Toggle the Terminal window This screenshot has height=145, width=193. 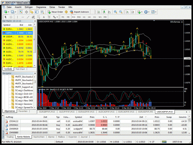tap(37, 12)
